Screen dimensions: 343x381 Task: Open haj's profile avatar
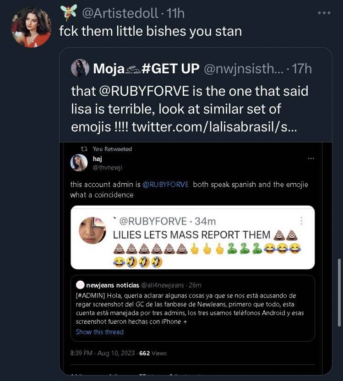[x=79, y=163]
